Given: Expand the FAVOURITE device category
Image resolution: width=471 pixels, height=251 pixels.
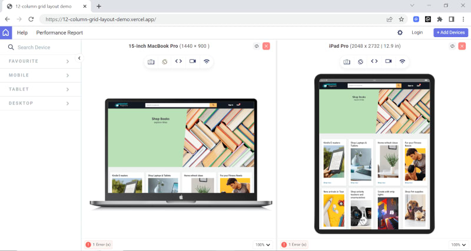Looking at the screenshot, I should tap(40, 61).
